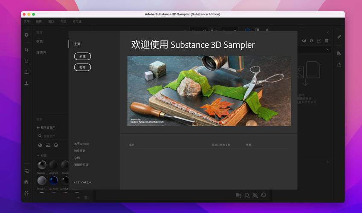362x213 pixels.
Task: Select the dashed-square Tiling tool
Action: 26,72
